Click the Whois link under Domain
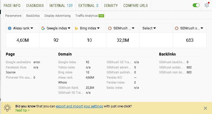Viewport: 212px width, 114px height. (62, 82)
